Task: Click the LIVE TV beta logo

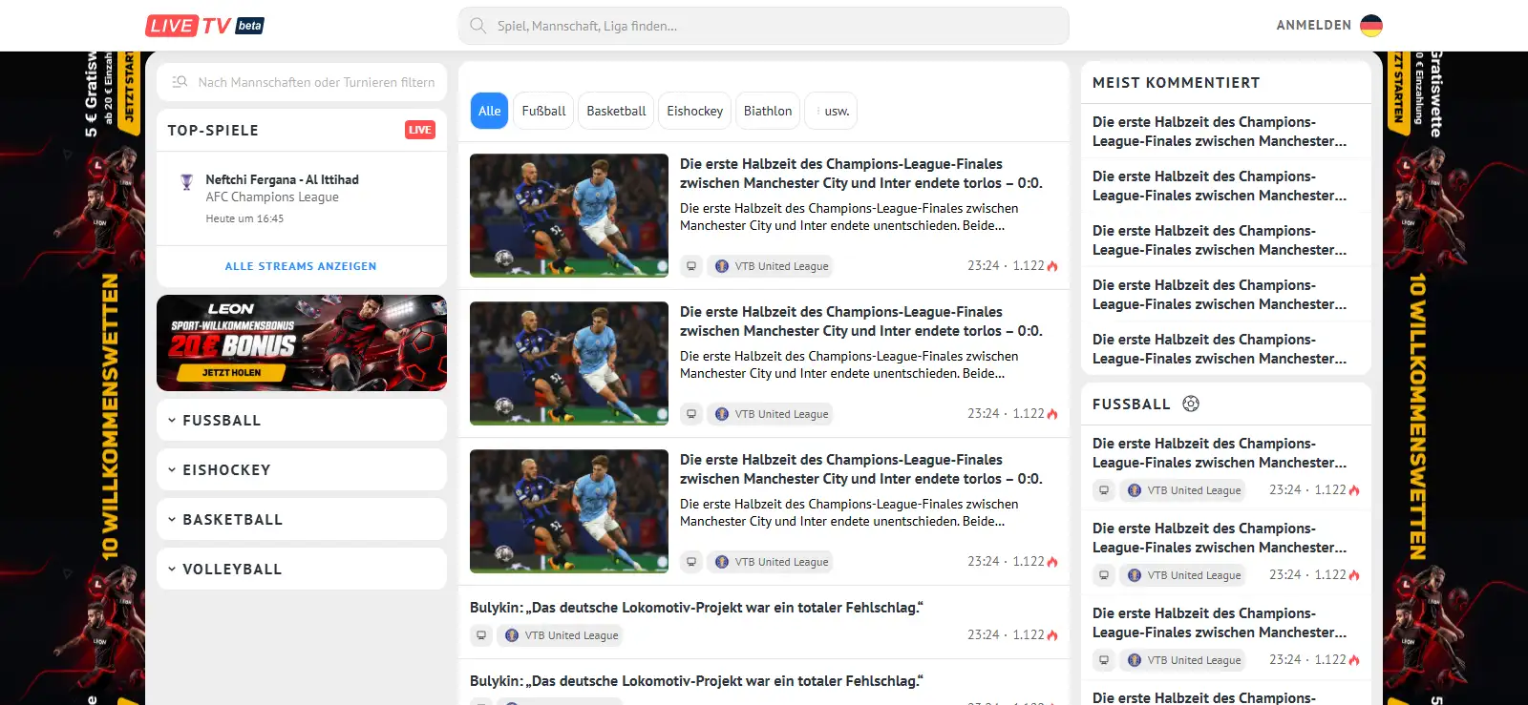Action: tap(204, 26)
